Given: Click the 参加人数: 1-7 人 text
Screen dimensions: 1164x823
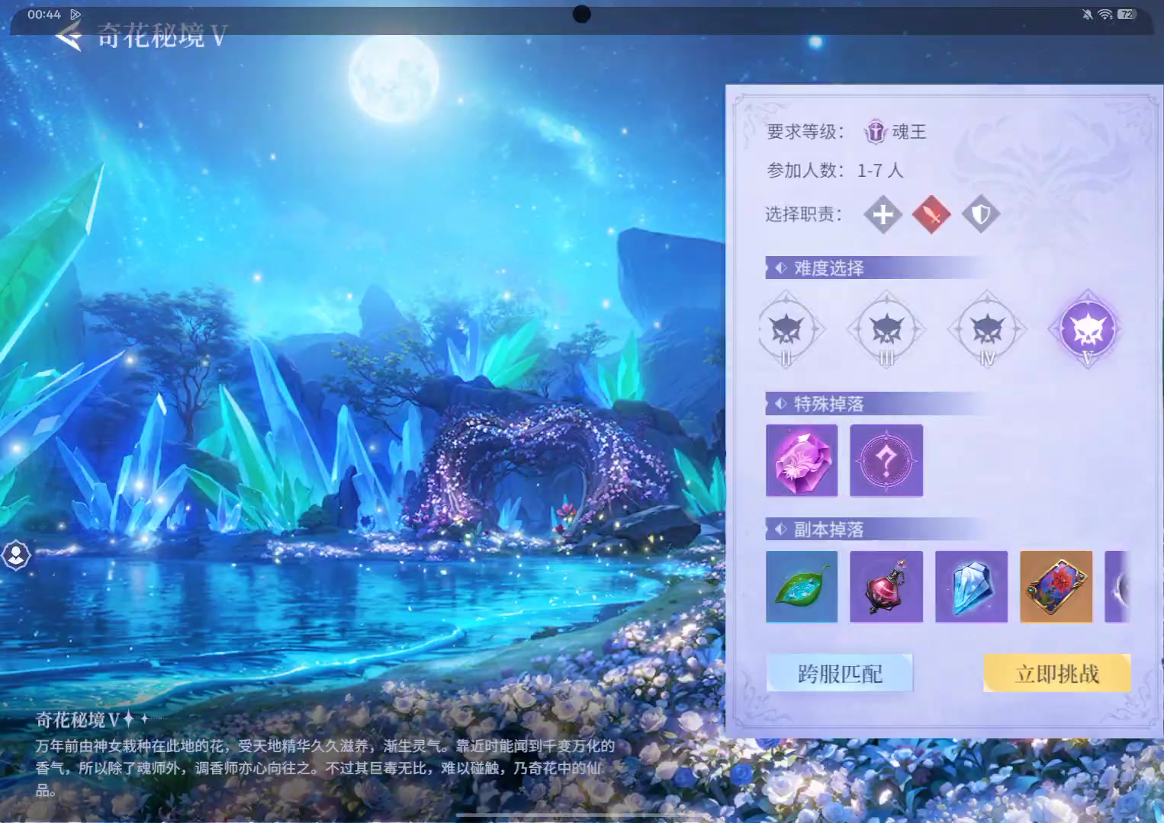Looking at the screenshot, I should [x=834, y=170].
